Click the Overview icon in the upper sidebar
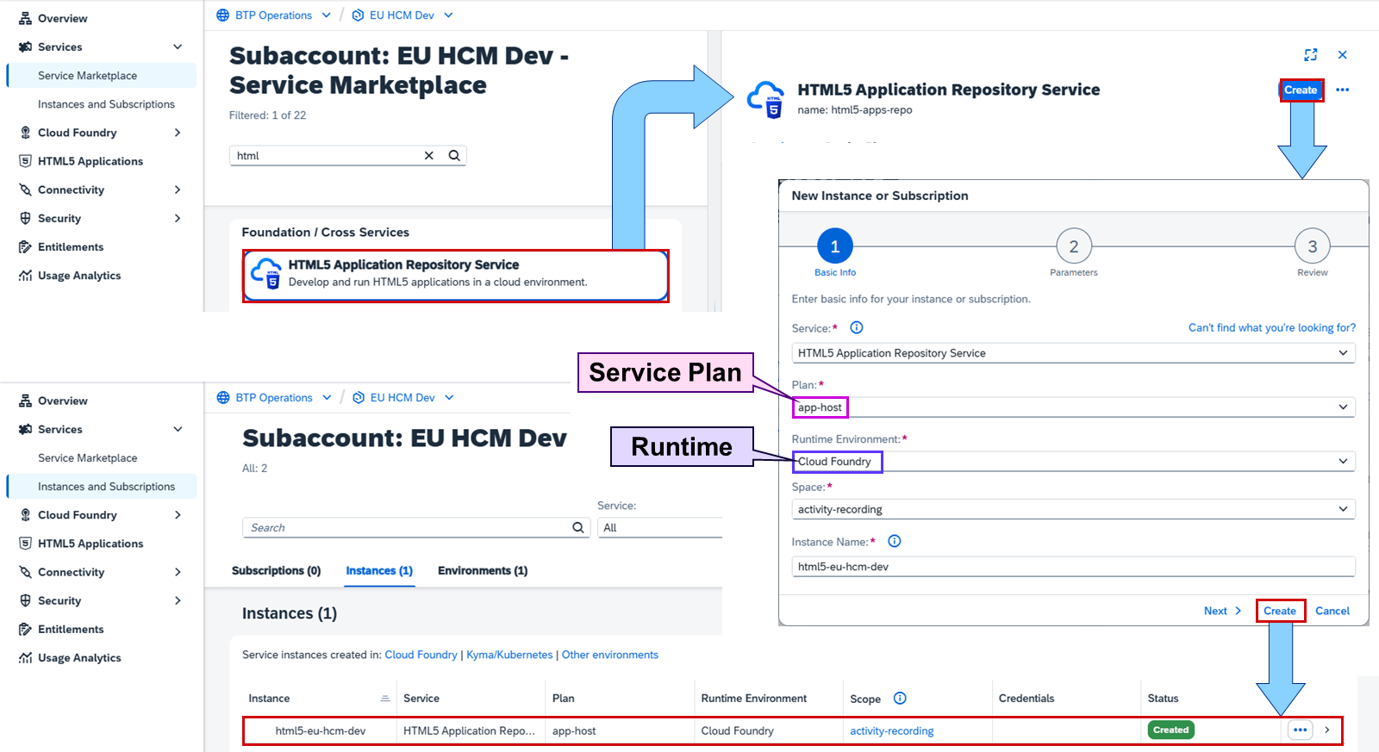The height and width of the screenshot is (752, 1379). tap(25, 18)
